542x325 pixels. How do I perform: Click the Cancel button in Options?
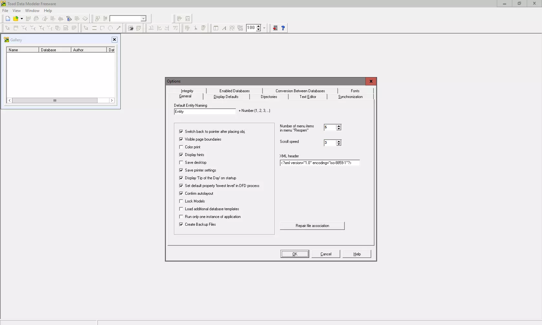coord(326,254)
